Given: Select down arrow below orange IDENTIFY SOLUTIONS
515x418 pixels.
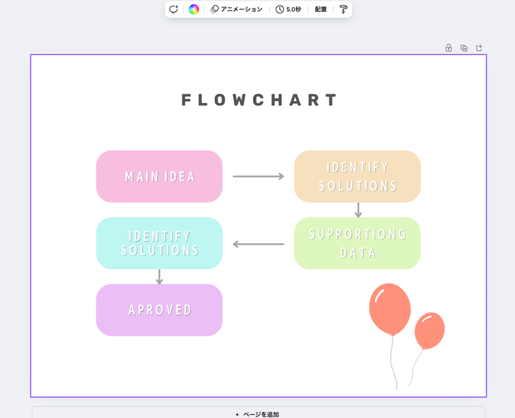Looking at the screenshot, I should pyautogui.click(x=359, y=210).
